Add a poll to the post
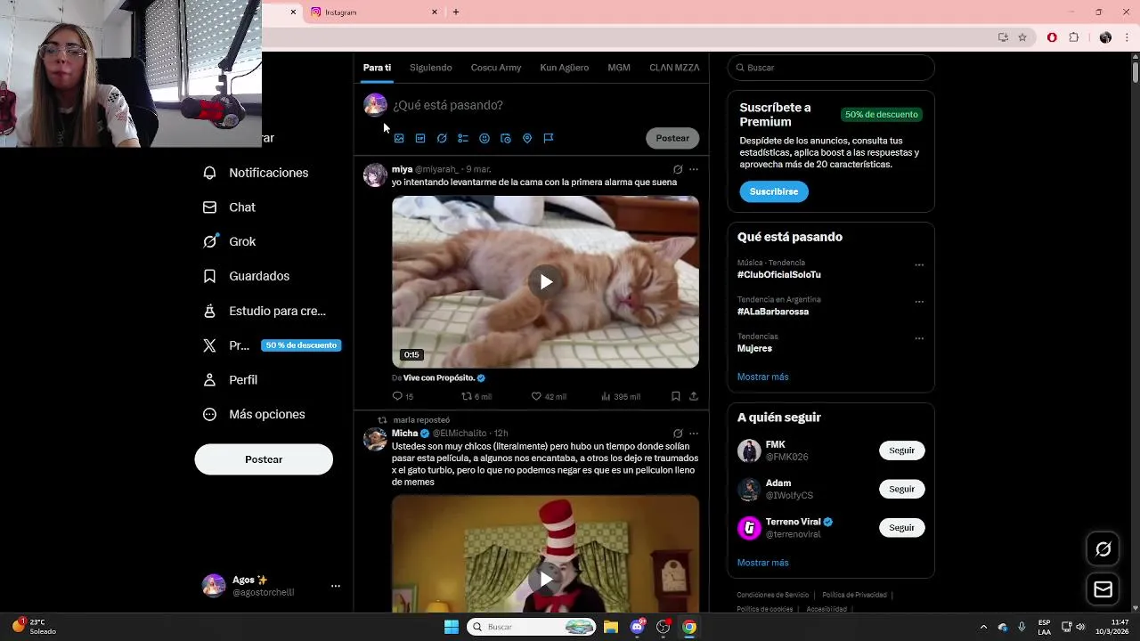This screenshot has height=641, width=1140. pos(463,138)
